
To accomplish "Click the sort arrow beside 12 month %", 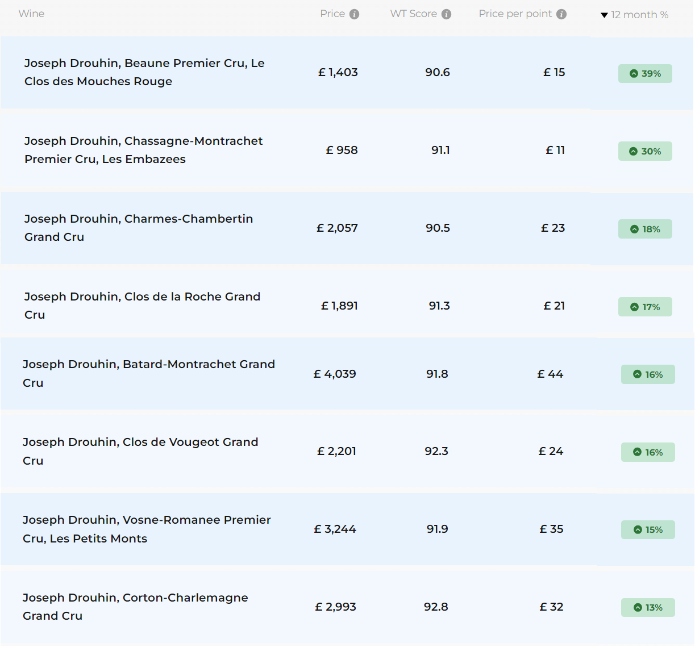I will point(604,15).
